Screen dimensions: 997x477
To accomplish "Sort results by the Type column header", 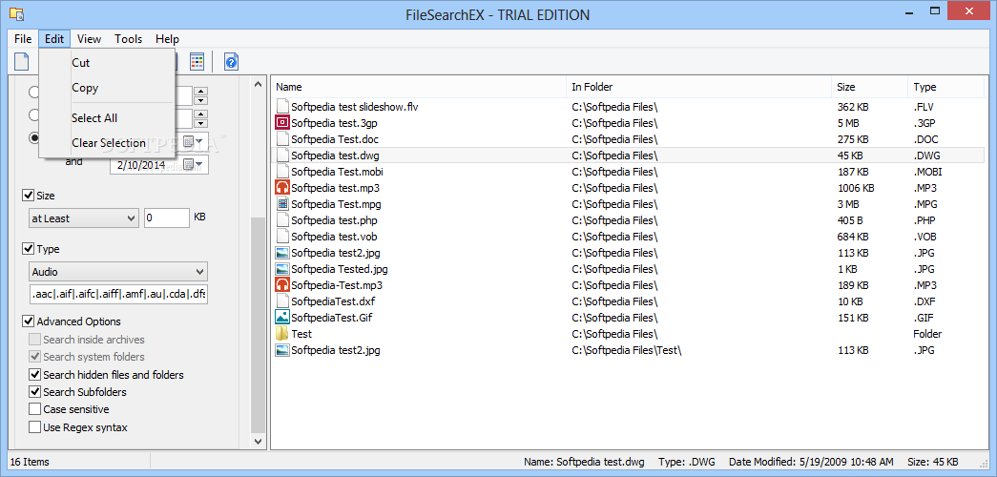I will click(x=946, y=87).
